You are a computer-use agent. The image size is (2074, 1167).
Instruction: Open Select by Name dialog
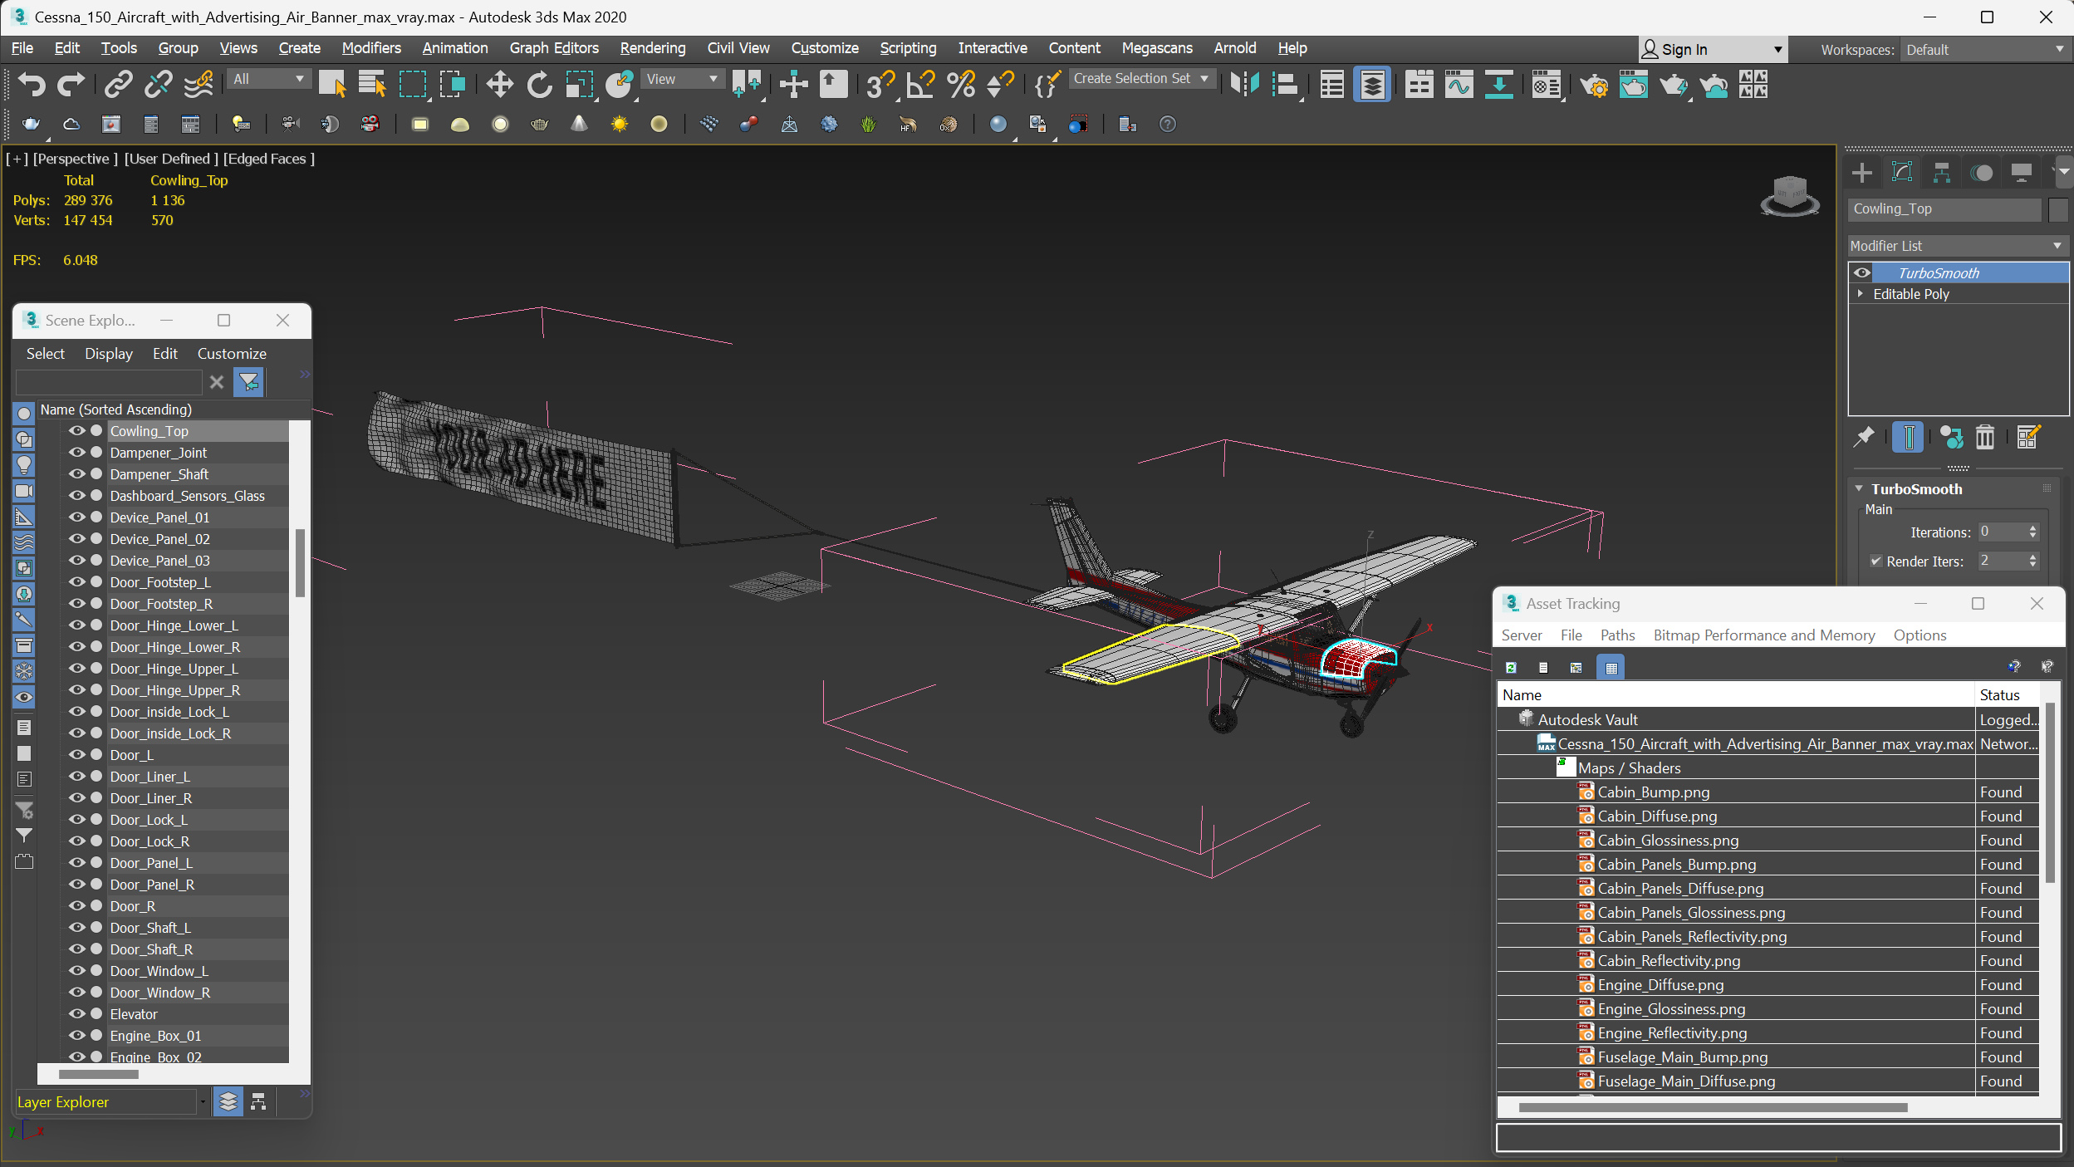tap(371, 84)
